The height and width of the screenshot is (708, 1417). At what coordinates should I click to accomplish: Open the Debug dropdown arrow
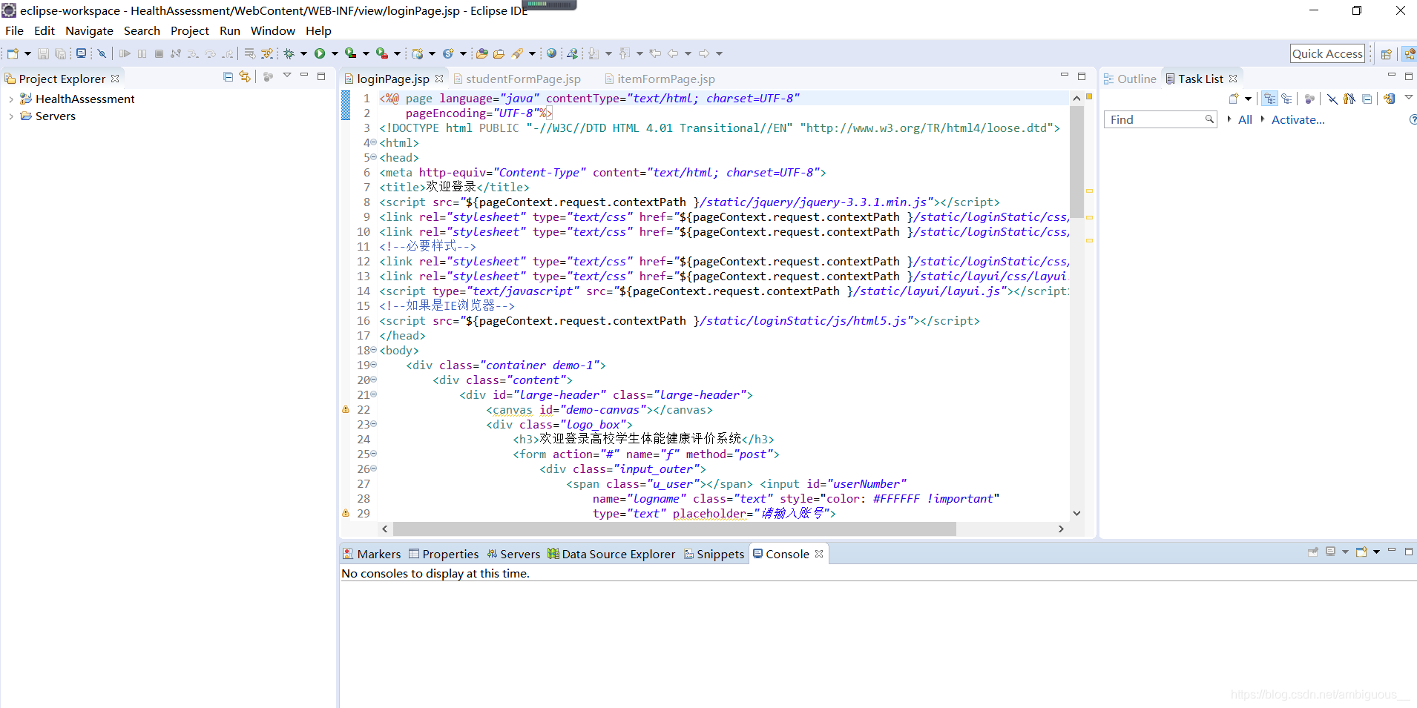303,53
